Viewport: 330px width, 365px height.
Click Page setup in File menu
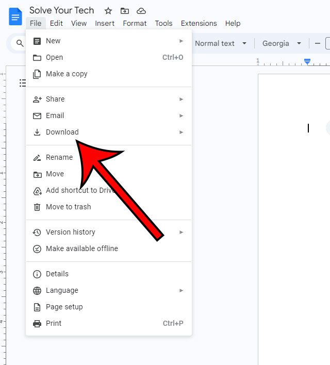[x=64, y=307]
